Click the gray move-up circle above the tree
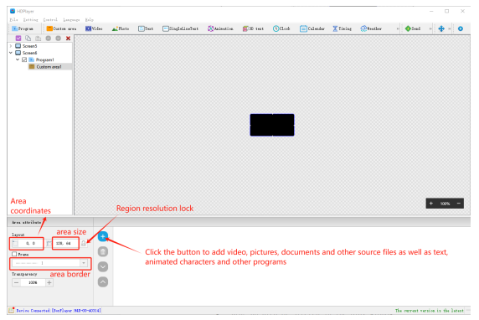Viewport: 479px width, 320px height. pyautogui.click(x=49, y=39)
